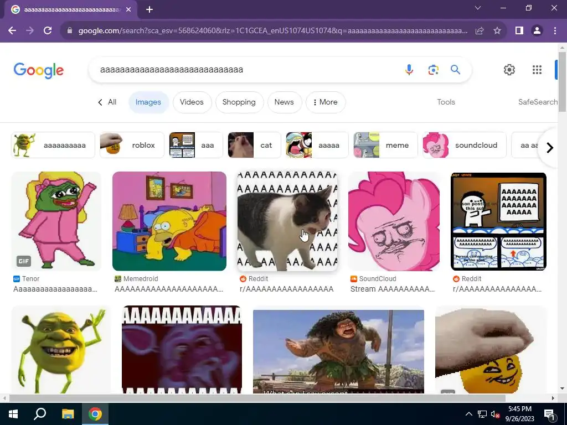The image size is (567, 425).
Task: Open File Explorer from the taskbar
Action: point(68,414)
